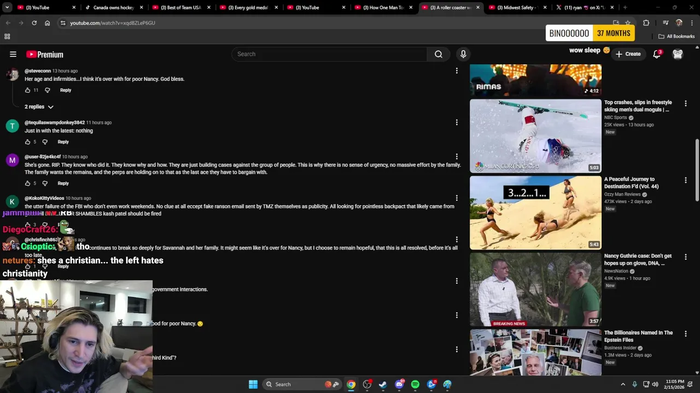
Task: Reply to @tequilaswampdonkey3842's comment
Action: point(63,142)
